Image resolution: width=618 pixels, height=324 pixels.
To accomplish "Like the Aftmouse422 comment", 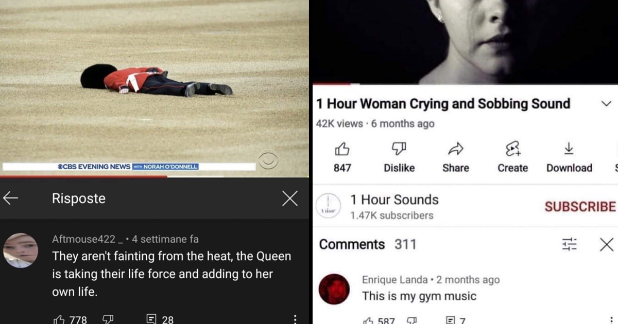I will click(x=59, y=319).
